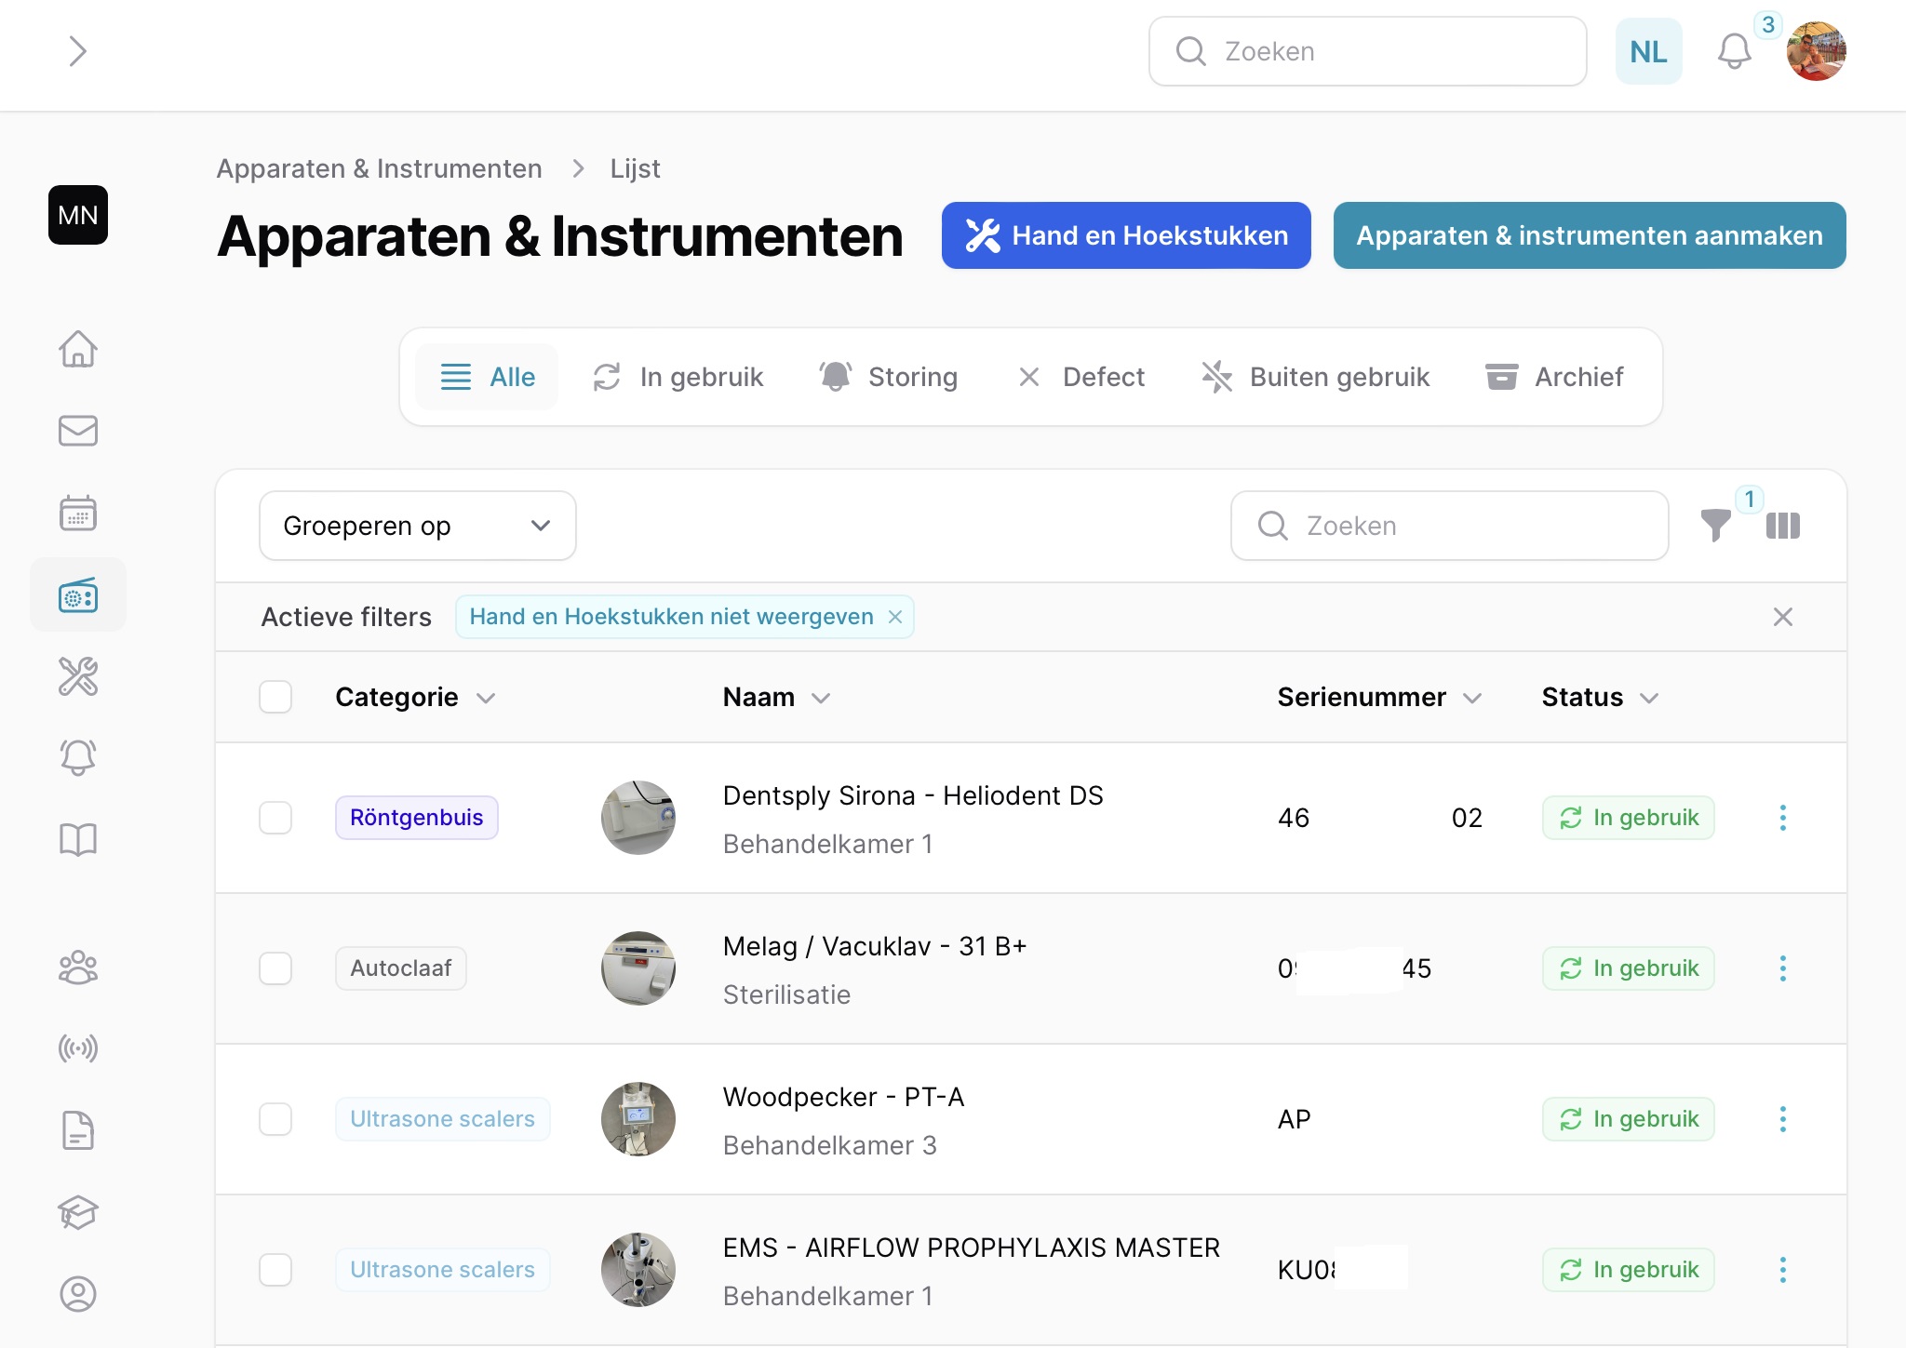Open the team people sidebar icon
Image resolution: width=1906 pixels, height=1348 pixels.
tap(78, 968)
